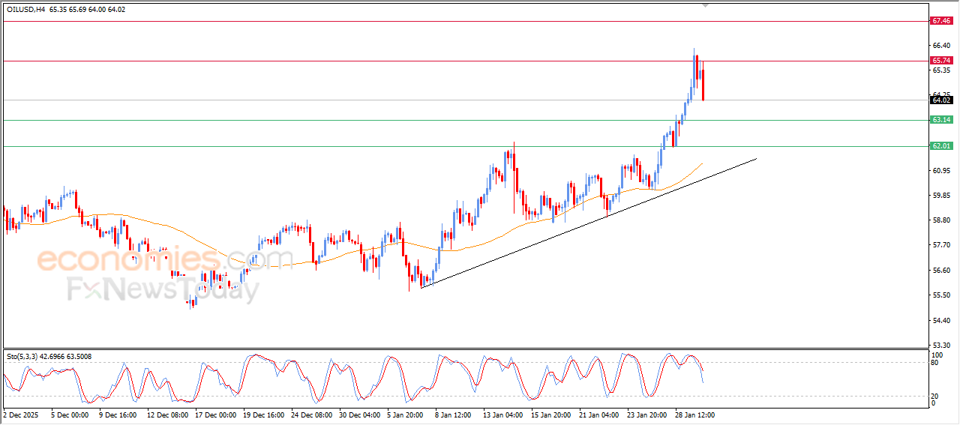Click the FxNewsToday watermark logo
The width and height of the screenshot is (960, 425).
click(163, 289)
